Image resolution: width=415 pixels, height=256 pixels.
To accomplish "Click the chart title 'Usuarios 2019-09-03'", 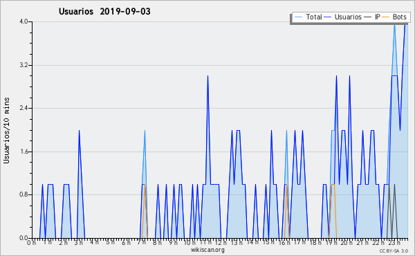I will click(104, 12).
